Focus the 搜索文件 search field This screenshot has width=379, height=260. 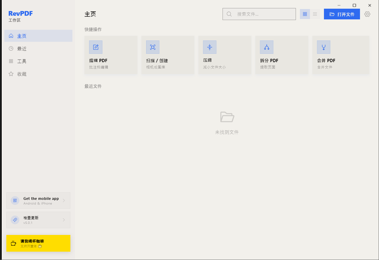[259, 14]
